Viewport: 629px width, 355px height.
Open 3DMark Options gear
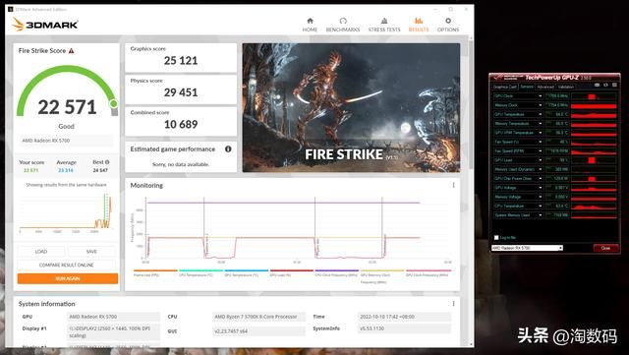pyautogui.click(x=448, y=25)
